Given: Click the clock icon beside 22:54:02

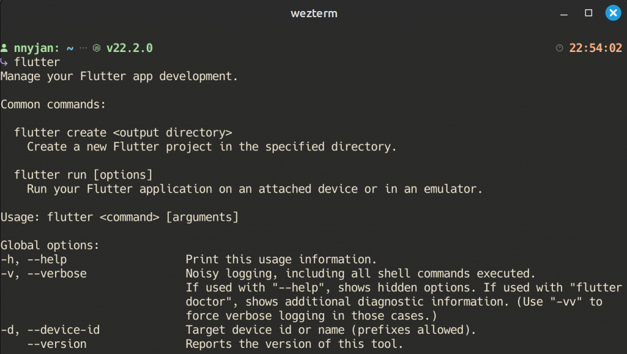Looking at the screenshot, I should tap(560, 48).
